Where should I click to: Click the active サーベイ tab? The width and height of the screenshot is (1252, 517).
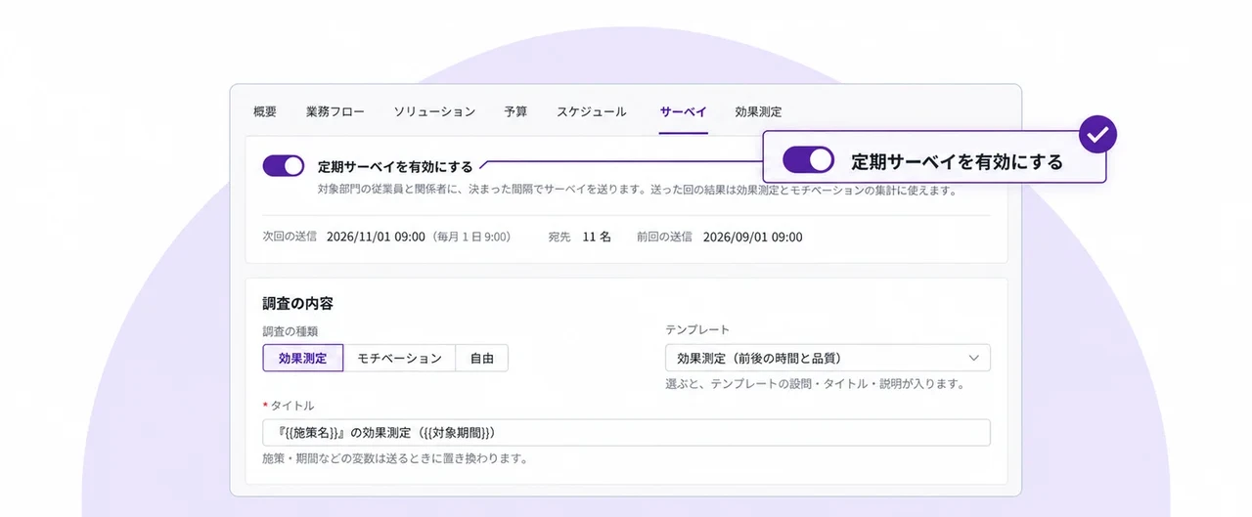683,111
